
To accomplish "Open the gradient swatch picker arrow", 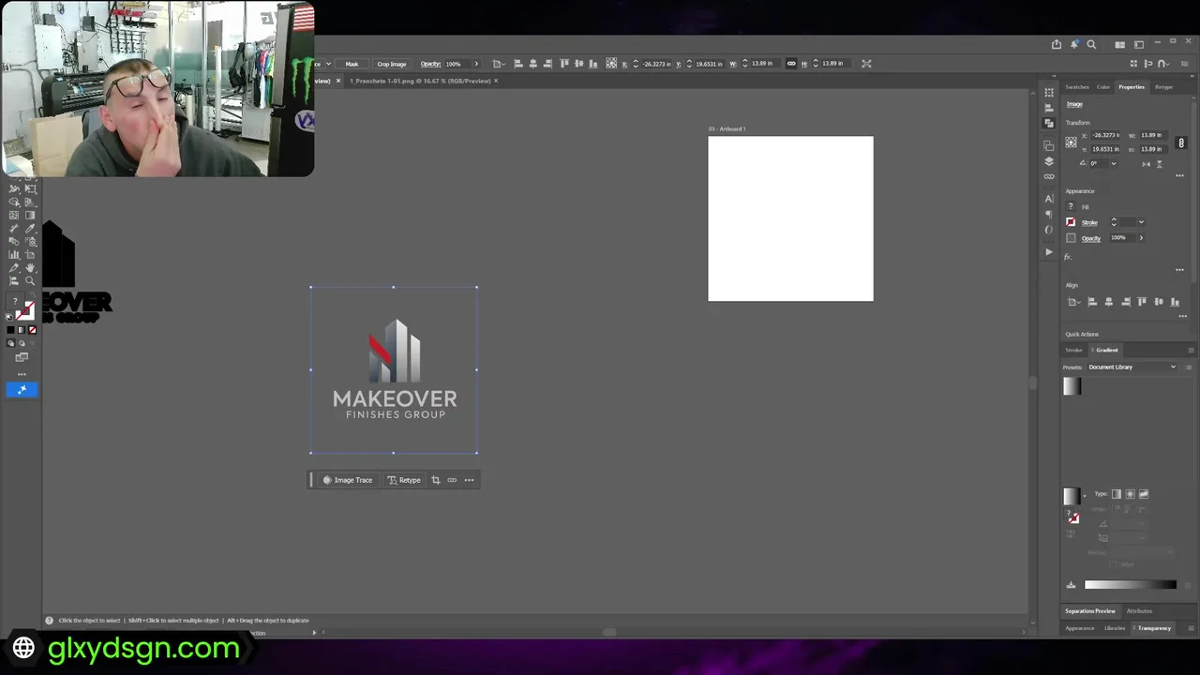I will 1085,496.
